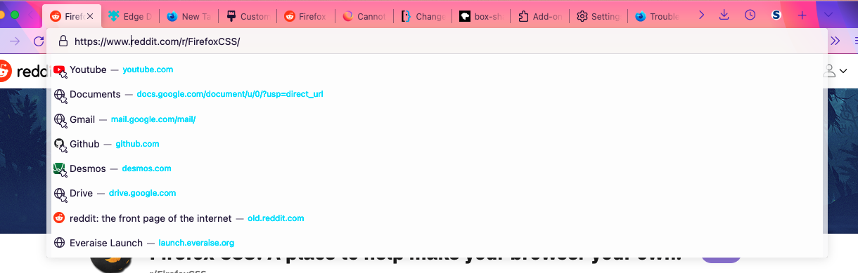Click the lock site-info icon
Screen dimensions: 858x273
pos(63,41)
